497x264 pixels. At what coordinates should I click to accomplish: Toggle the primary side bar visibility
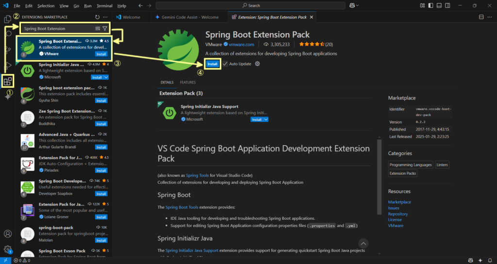(431, 5)
